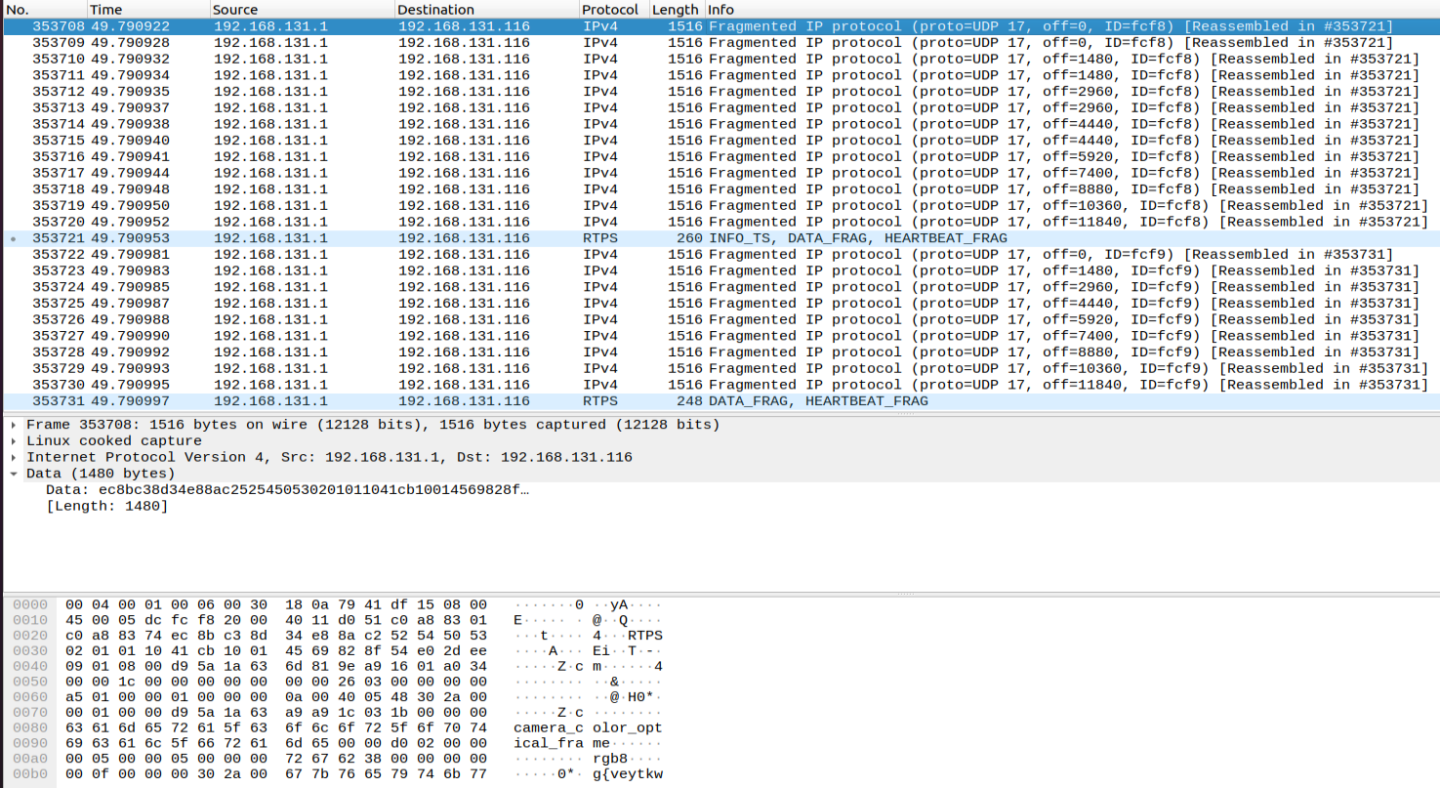Viewport: 1440px width, 788px height.
Task: Select RTPS packet 353731 DATA_FRAG, HEARTBEAT_FRAG
Action: (x=720, y=401)
